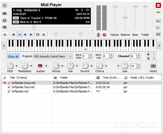Start recording with red record button
Screen dimensions: 163x134
104,35
